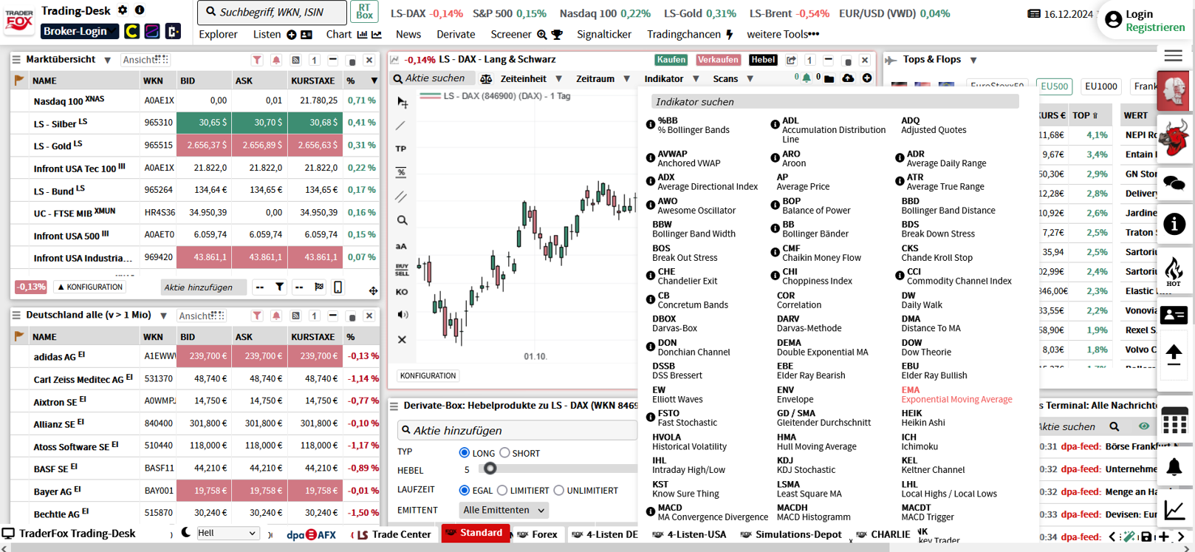1195x552 pixels.
Task: Click the bell notifications icon in right sidebar
Action: [1174, 467]
